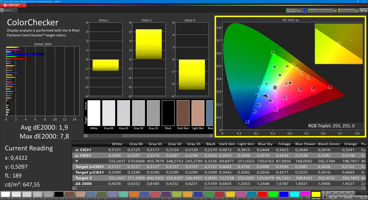Image resolution: width=368 pixels, height=200 pixels.
Task: Select the Light Skin swatch in bottom strip
Action: (80, 195)
